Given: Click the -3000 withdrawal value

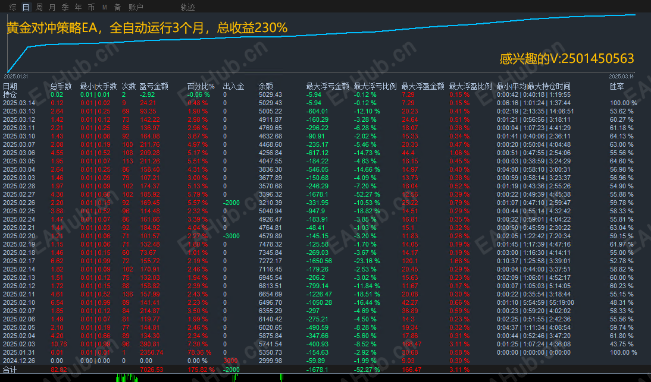Looking at the screenshot, I should [231, 236].
